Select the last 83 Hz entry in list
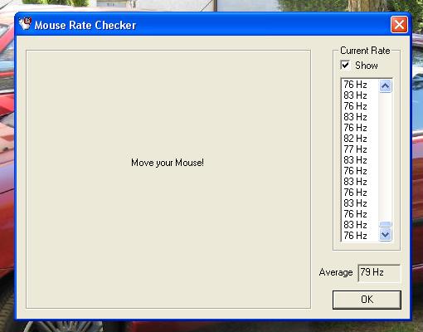 360,225
